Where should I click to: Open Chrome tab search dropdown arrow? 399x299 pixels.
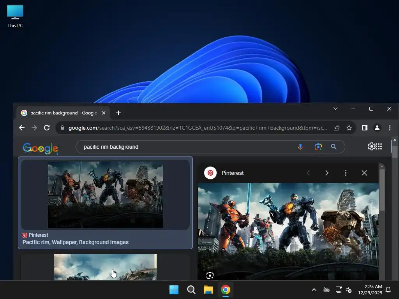pos(335,109)
